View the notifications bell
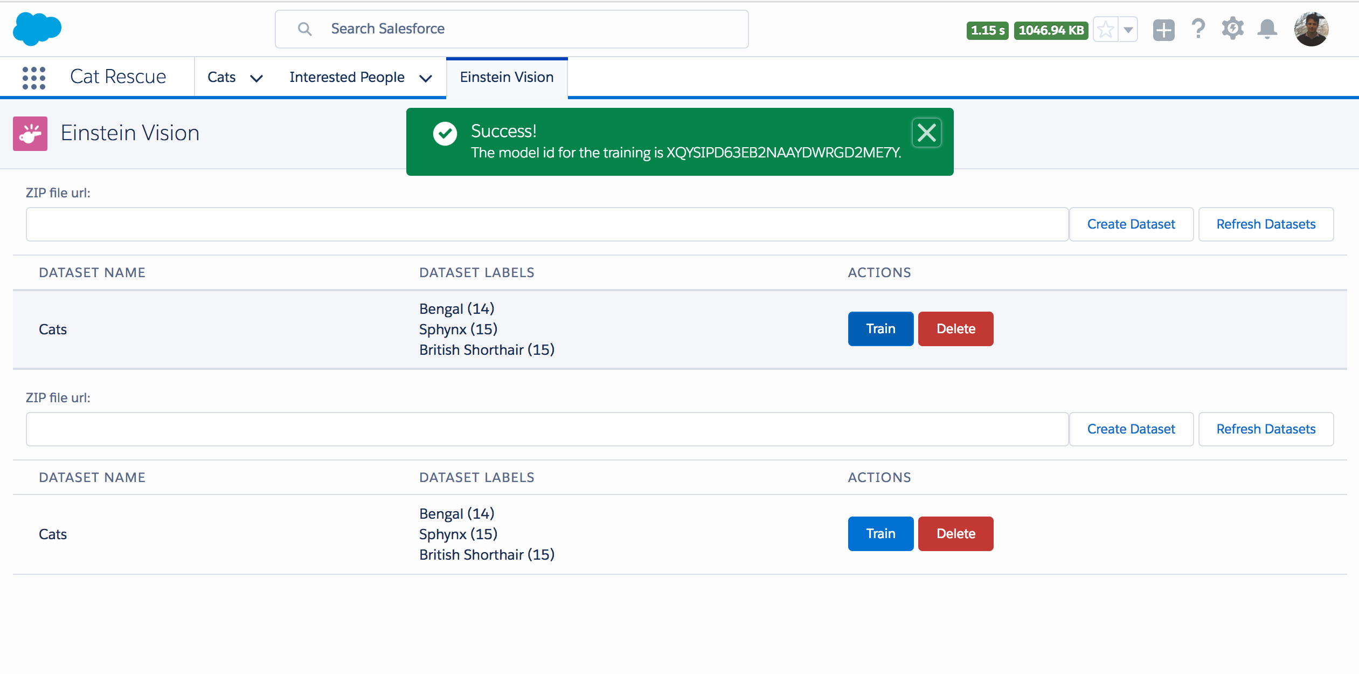The width and height of the screenshot is (1359, 674). click(x=1267, y=29)
